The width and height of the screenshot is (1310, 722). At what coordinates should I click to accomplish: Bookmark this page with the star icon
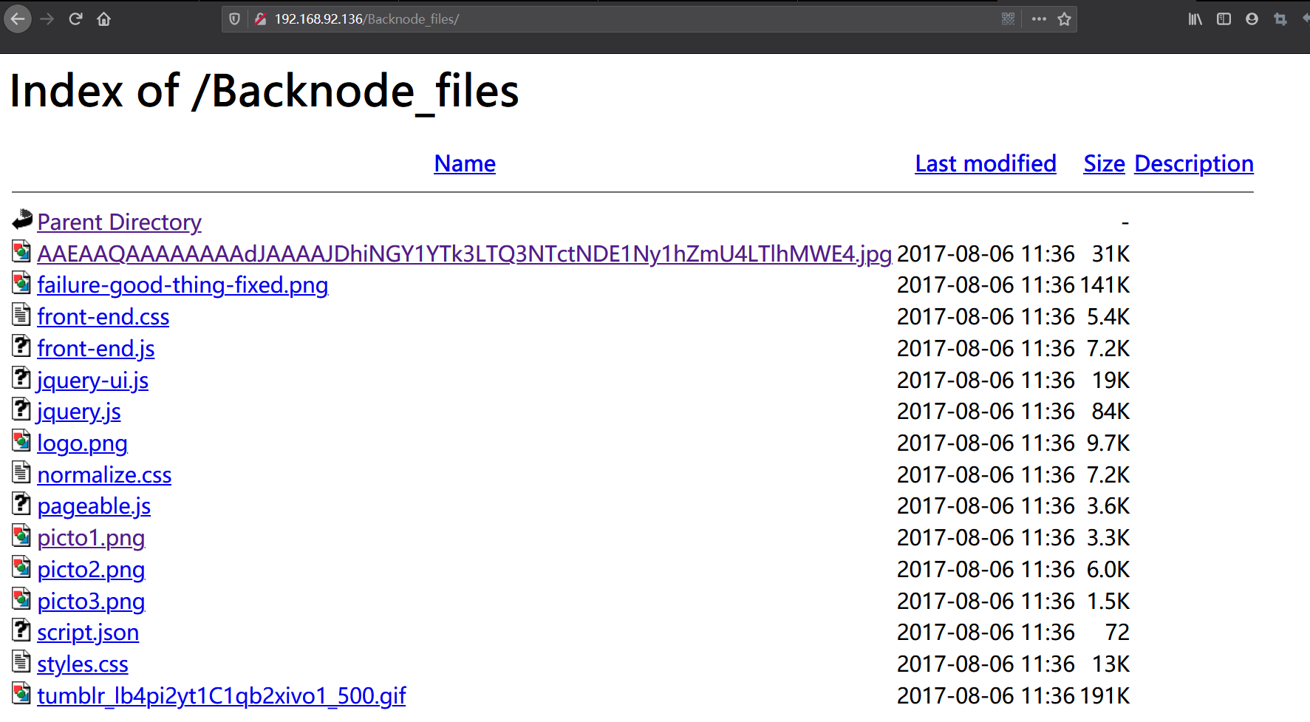1064,19
